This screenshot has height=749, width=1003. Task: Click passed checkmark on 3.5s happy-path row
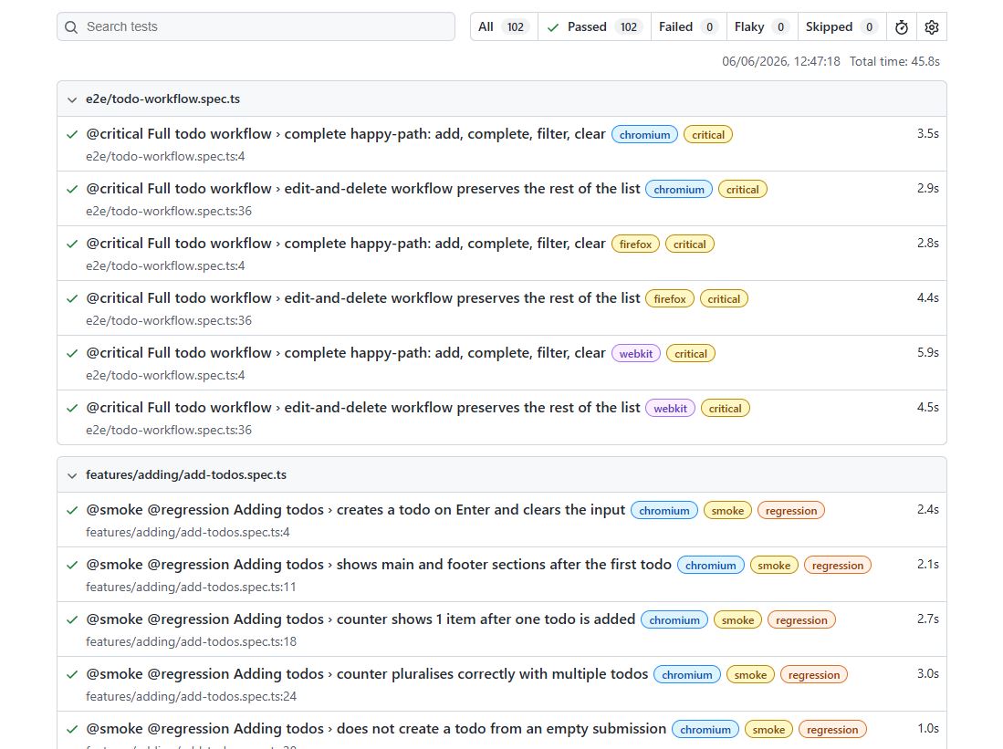pyautogui.click(x=72, y=134)
